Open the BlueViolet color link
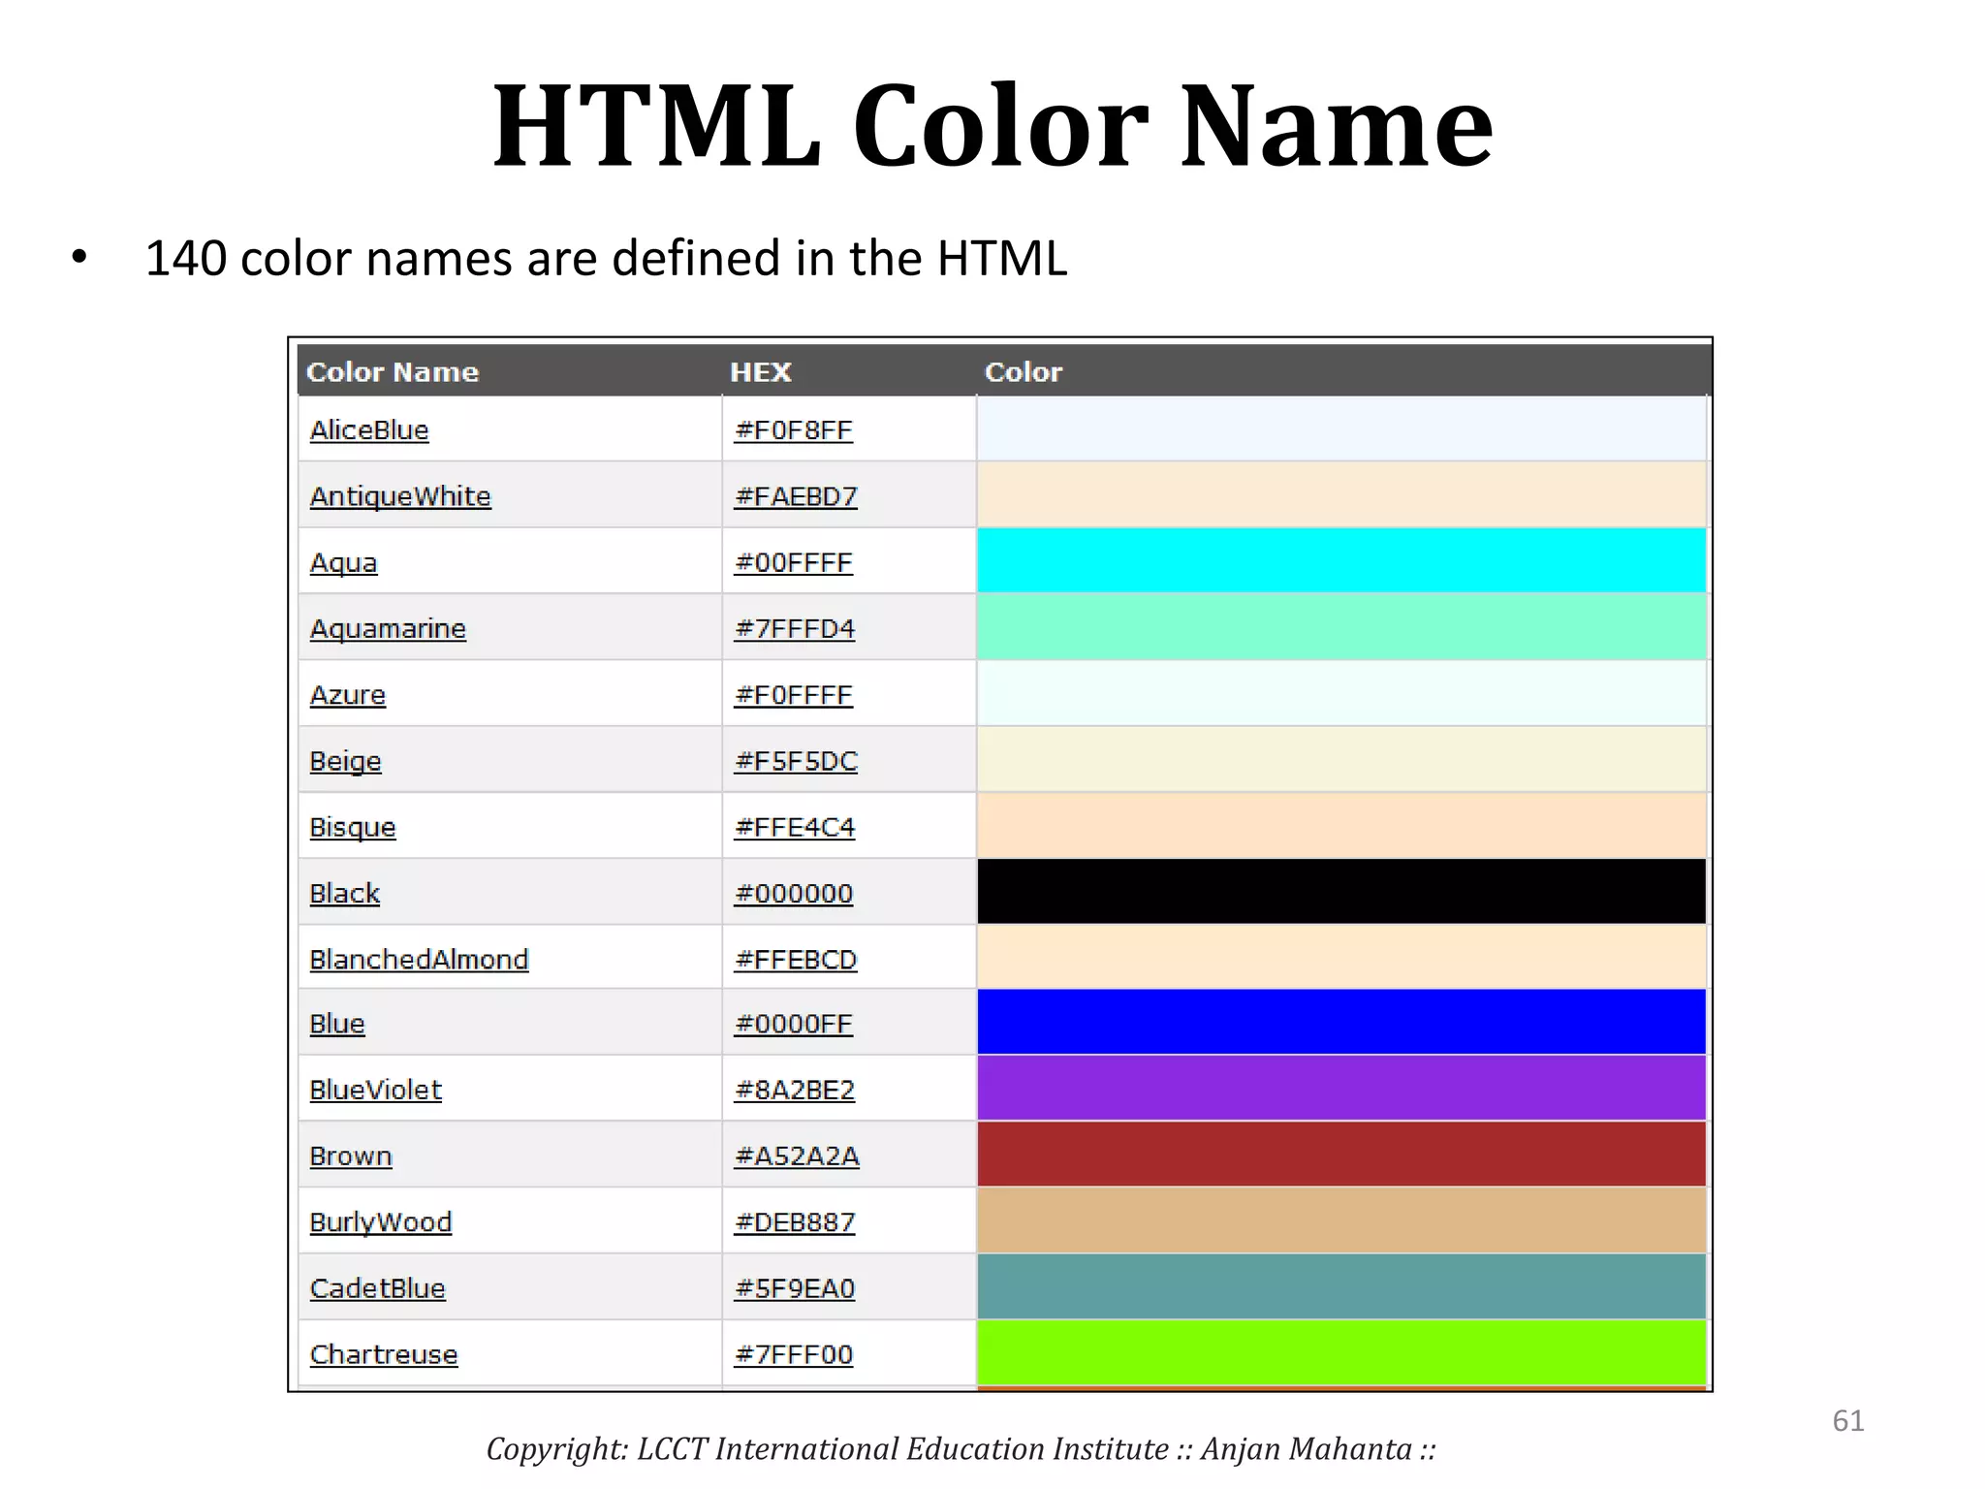This screenshot has width=1985, height=1489. [375, 1091]
